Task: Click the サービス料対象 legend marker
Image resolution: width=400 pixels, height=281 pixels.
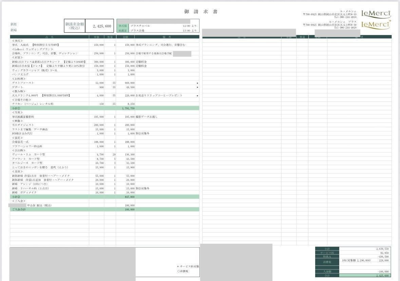Action: tap(178, 266)
